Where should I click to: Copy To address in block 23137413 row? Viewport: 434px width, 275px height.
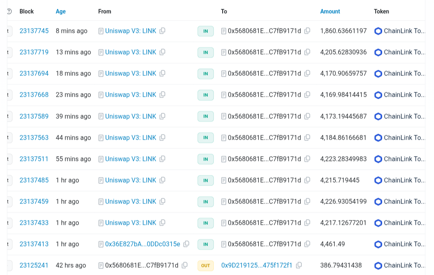pos(307,244)
